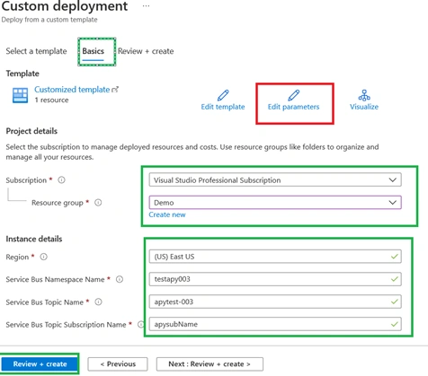Click the Create new resource group link
The height and width of the screenshot is (376, 428).
pyautogui.click(x=167, y=214)
